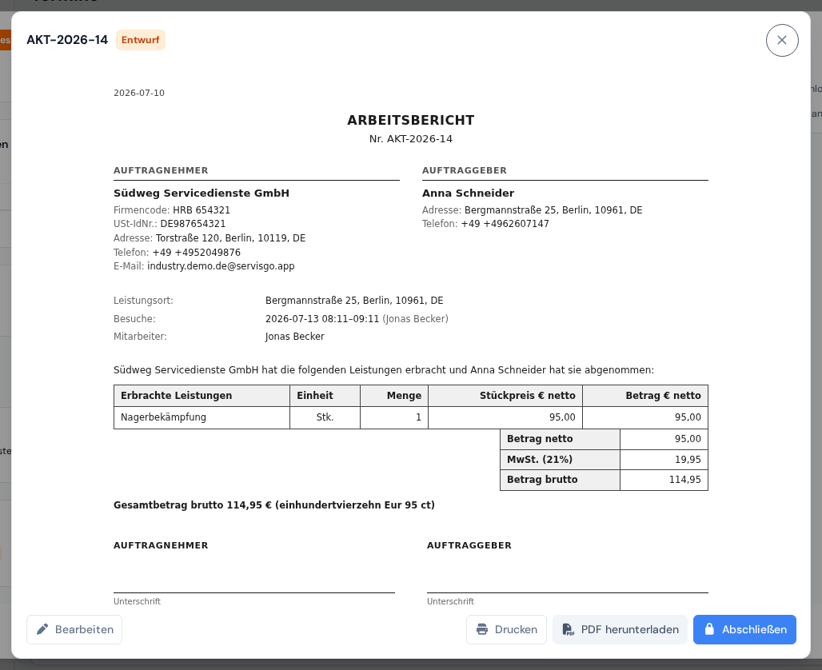Screen dimensions: 822x670
Task: Click the Leistungsort address value
Action: (354, 301)
